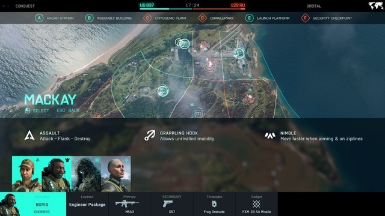Click objective F Security Checkpoint icon
The width and height of the screenshot is (385, 216).
tap(306, 18)
